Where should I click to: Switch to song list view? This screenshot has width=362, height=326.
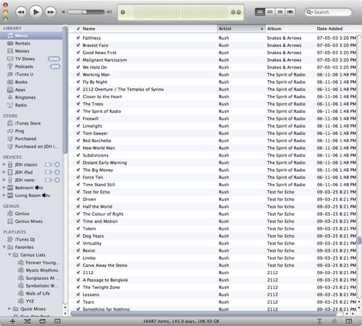click(259, 12)
